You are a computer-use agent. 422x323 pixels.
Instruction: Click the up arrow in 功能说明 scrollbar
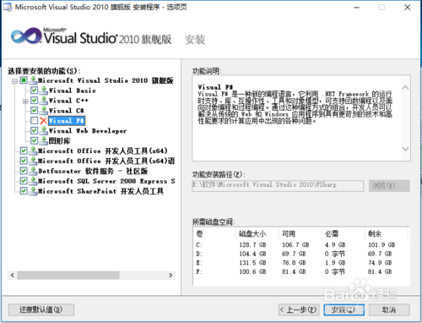pyautogui.click(x=405, y=88)
